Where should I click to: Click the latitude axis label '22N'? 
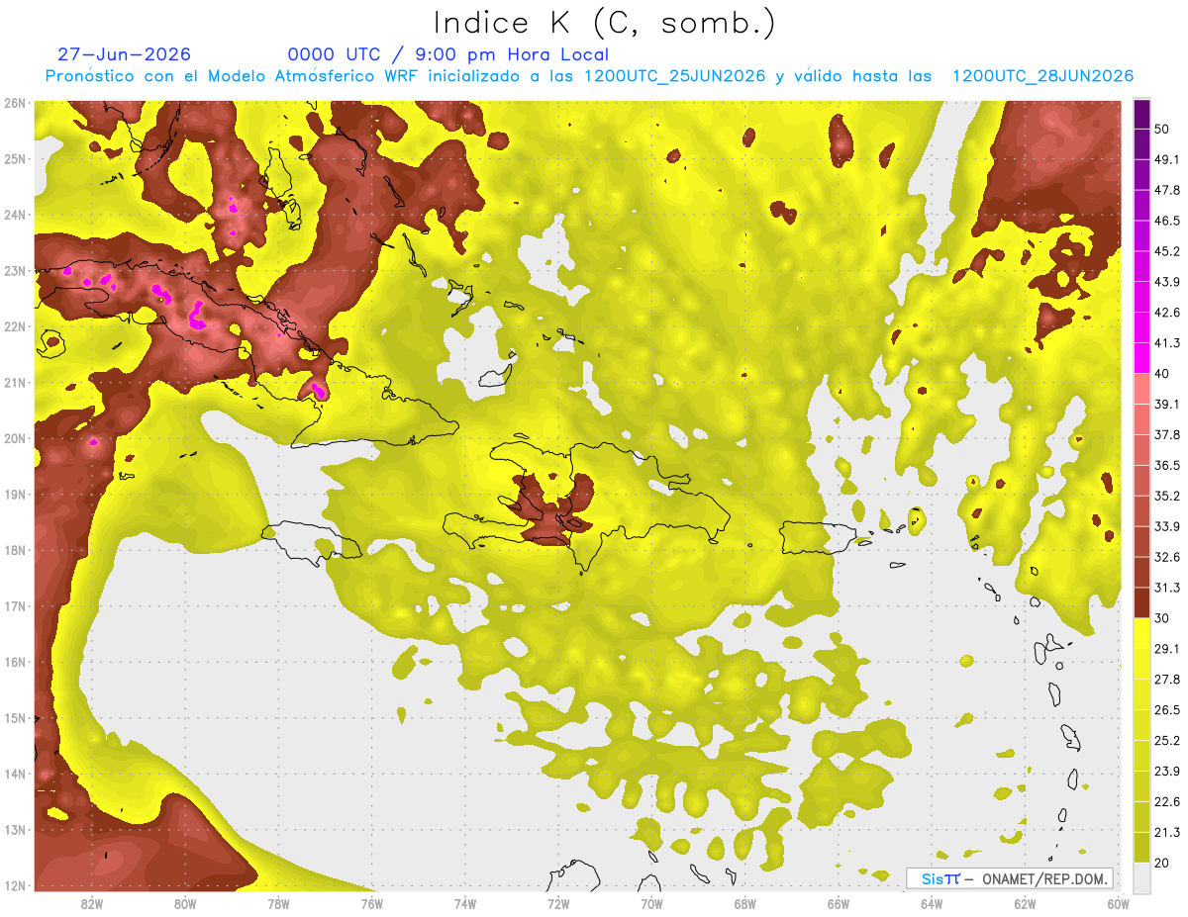pyautogui.click(x=15, y=326)
